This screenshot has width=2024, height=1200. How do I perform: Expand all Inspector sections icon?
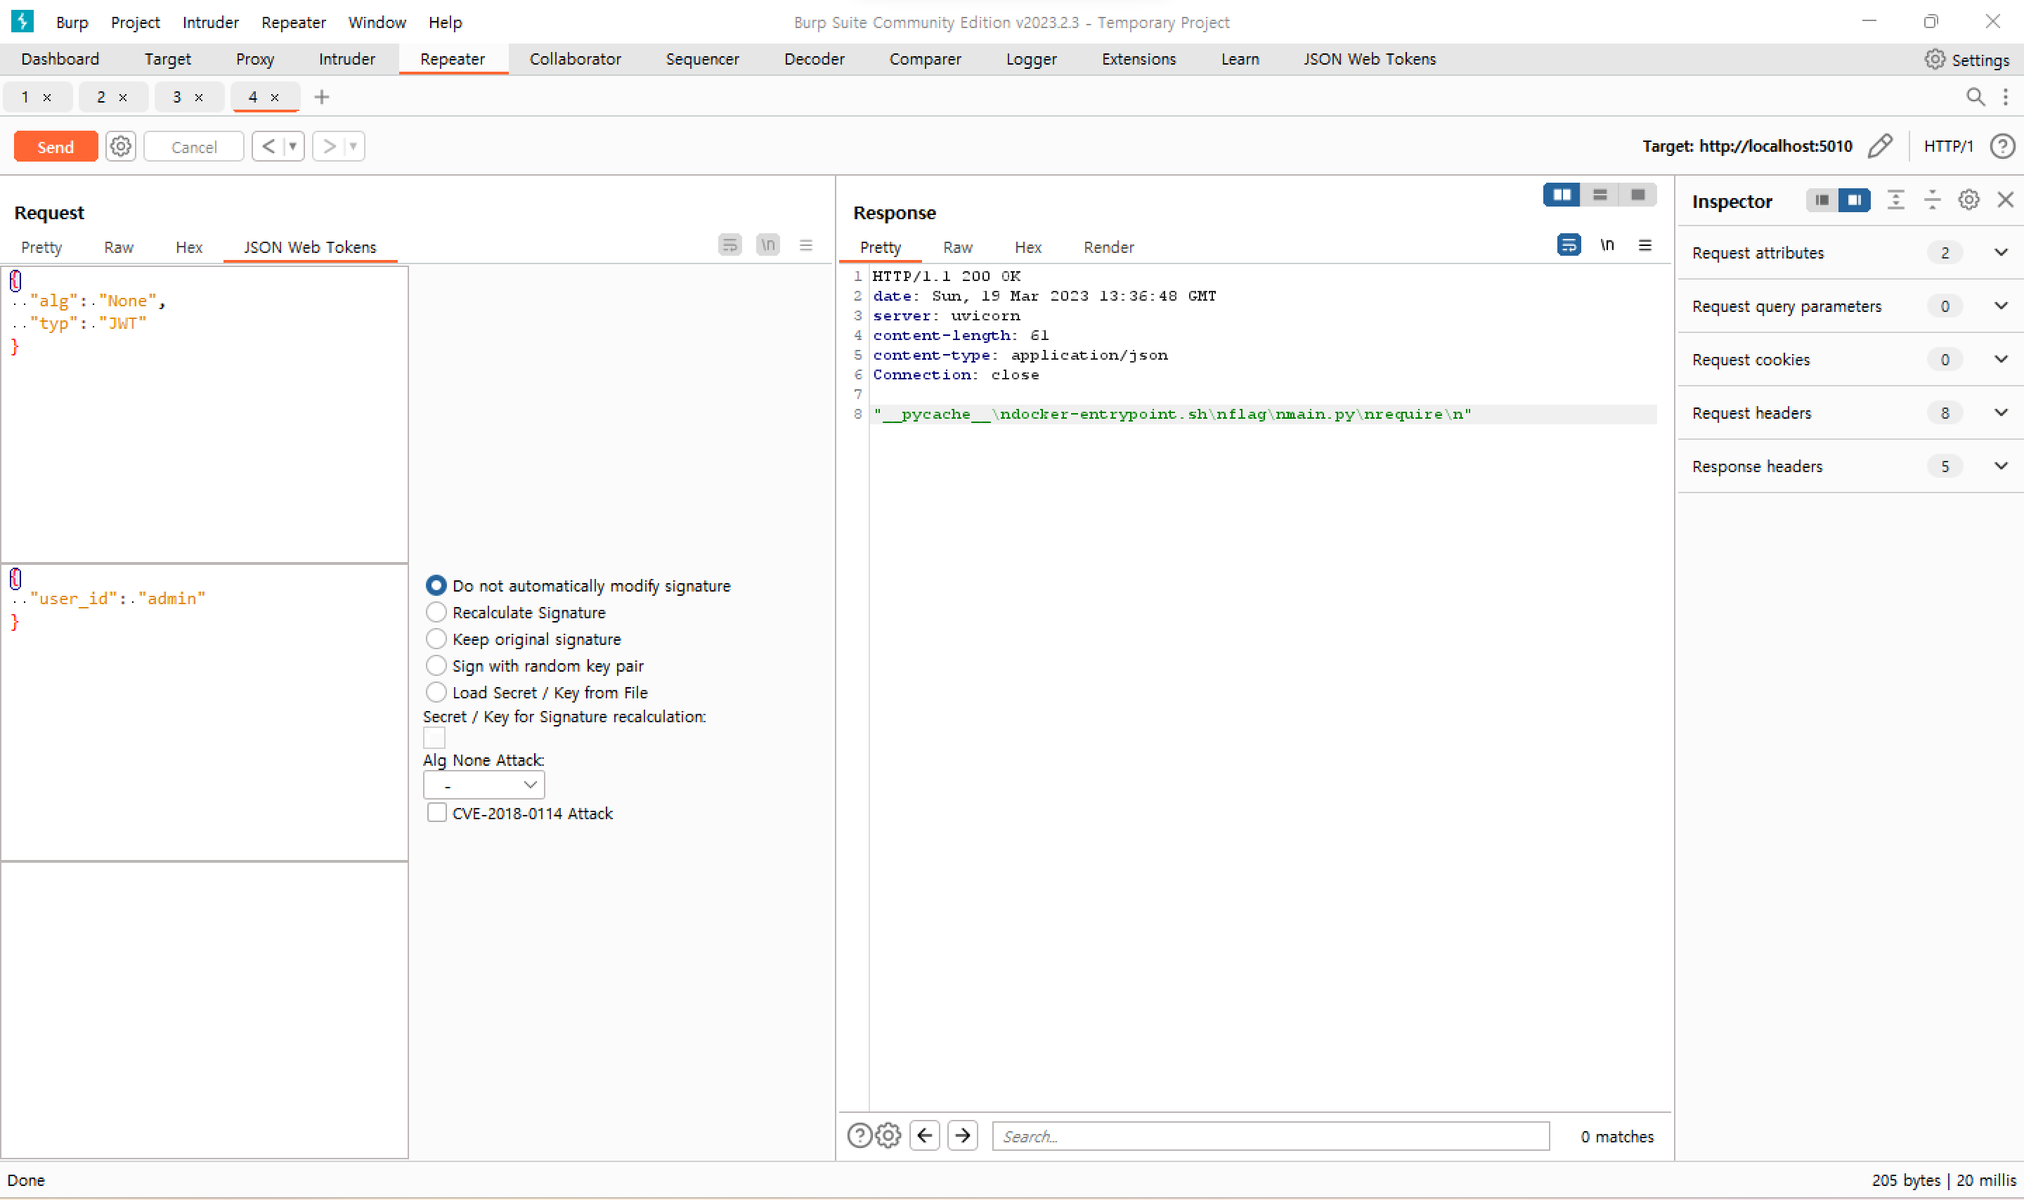click(x=1896, y=200)
